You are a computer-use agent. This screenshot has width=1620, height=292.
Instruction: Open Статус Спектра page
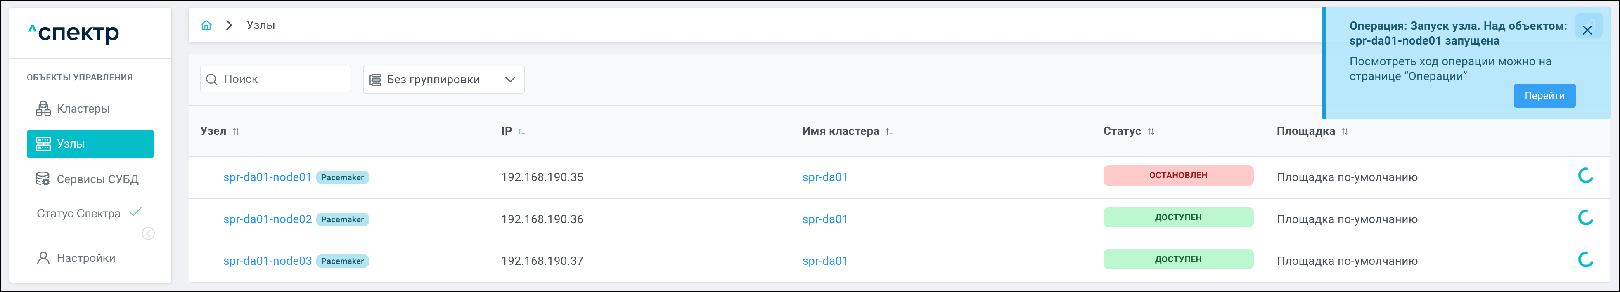78,214
